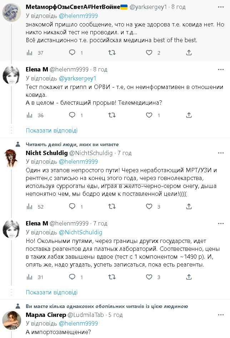Retweet Elena M's tweet about paid laboratories
Screen dimensions: 230x338
pos(112,277)
